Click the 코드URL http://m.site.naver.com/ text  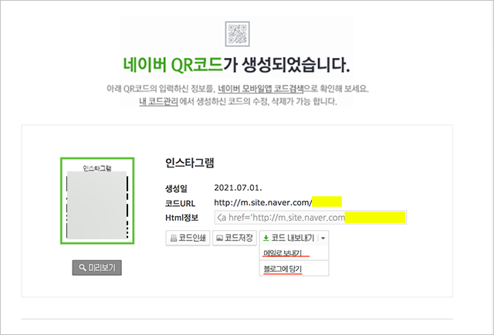coord(263,202)
